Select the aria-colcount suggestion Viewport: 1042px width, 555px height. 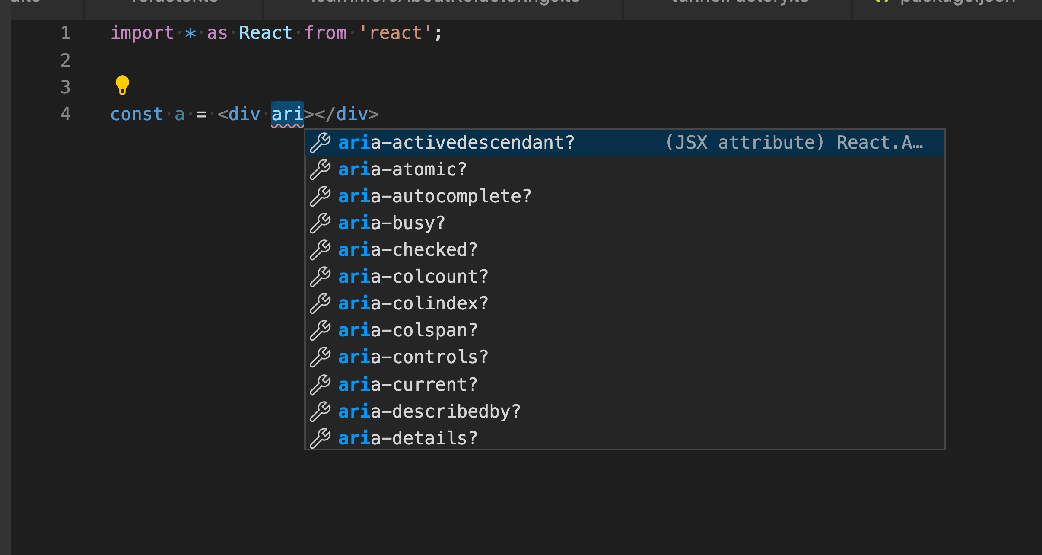[x=413, y=276]
